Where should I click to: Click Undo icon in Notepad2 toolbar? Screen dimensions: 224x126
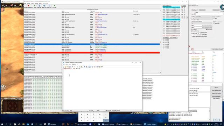click(72, 67)
